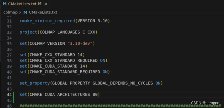Click on CMAKE_CUDA_STANDARD_REQUIRED on line 40
The height and width of the screenshot is (108, 224).
65,72
